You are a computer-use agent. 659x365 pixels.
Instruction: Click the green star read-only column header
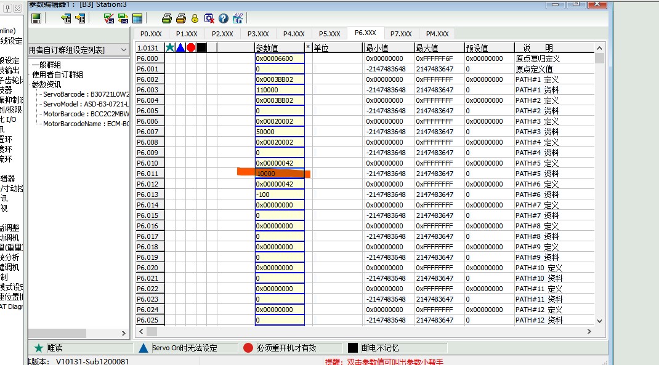point(170,47)
